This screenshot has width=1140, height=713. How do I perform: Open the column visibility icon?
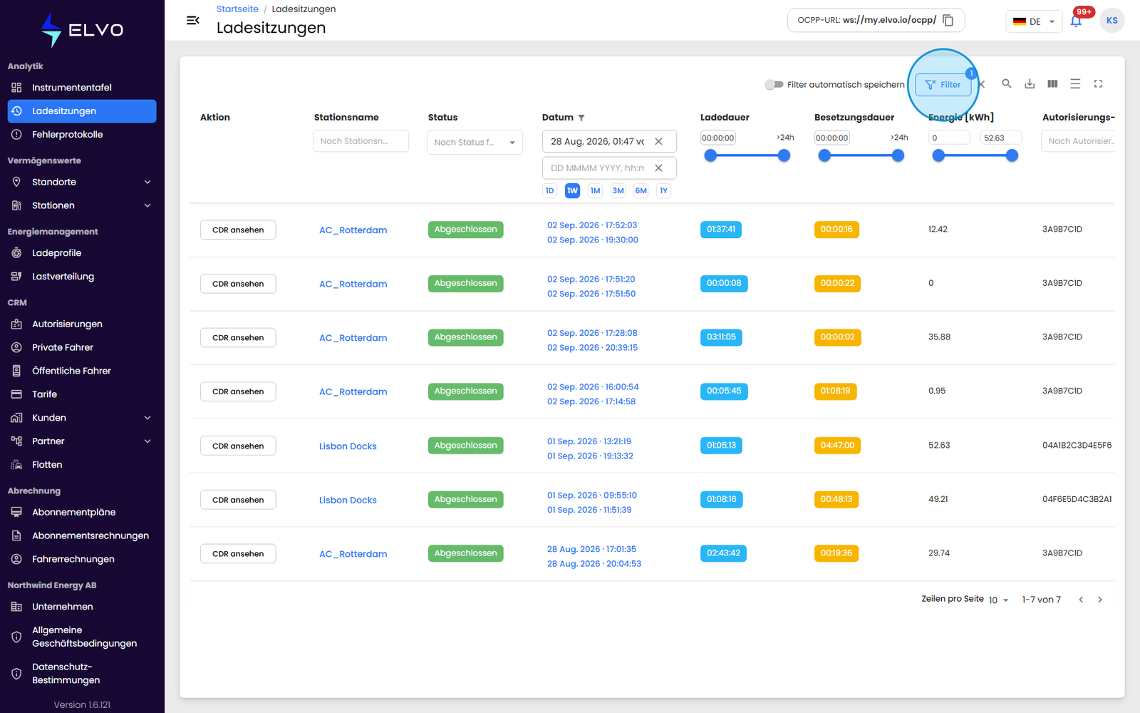[x=1052, y=83]
